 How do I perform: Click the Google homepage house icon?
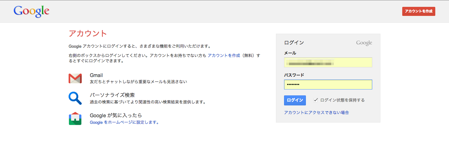[x=75, y=118]
